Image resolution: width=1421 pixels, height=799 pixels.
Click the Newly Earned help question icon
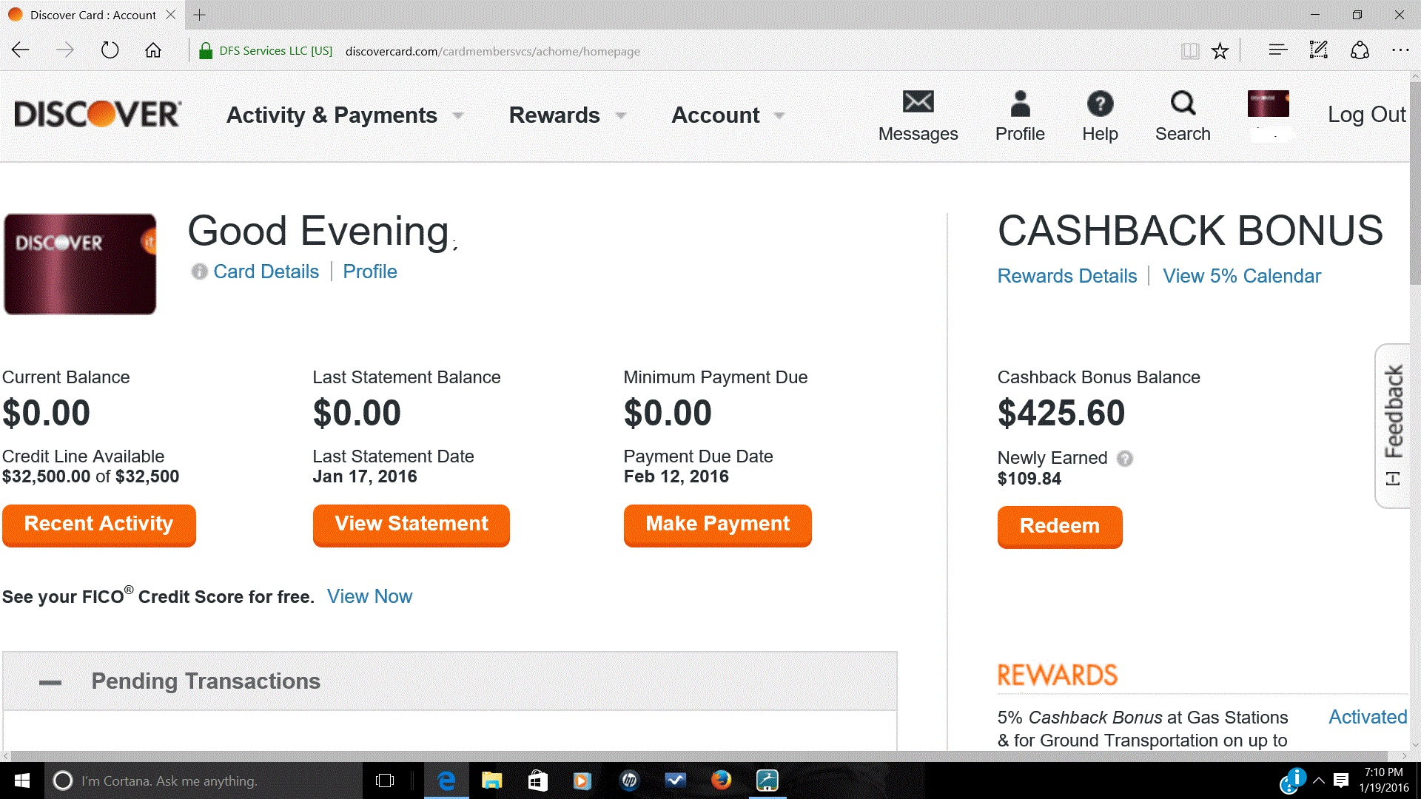click(x=1124, y=459)
